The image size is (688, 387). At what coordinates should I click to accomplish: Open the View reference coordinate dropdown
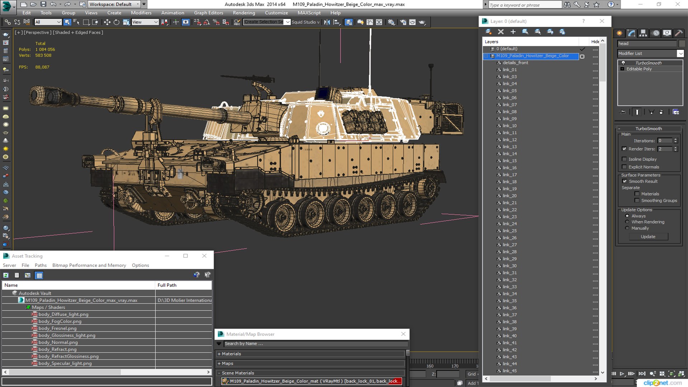[145, 22]
